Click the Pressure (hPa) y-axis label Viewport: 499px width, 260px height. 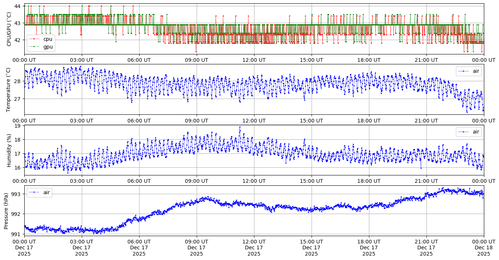coord(7,210)
